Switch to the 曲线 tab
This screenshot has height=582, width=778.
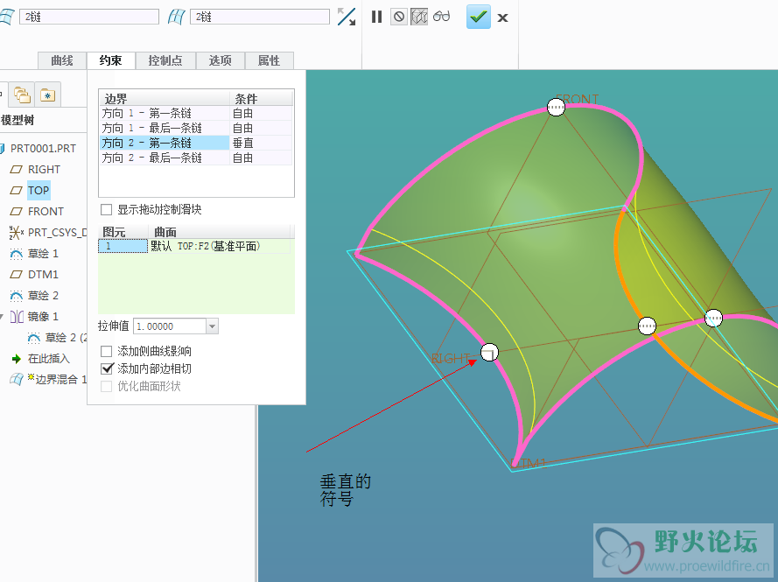[x=62, y=60]
